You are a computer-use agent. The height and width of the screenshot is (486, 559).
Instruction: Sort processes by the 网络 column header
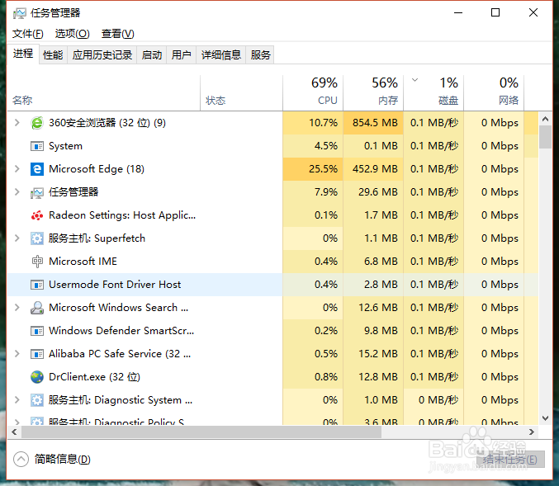coord(494,93)
